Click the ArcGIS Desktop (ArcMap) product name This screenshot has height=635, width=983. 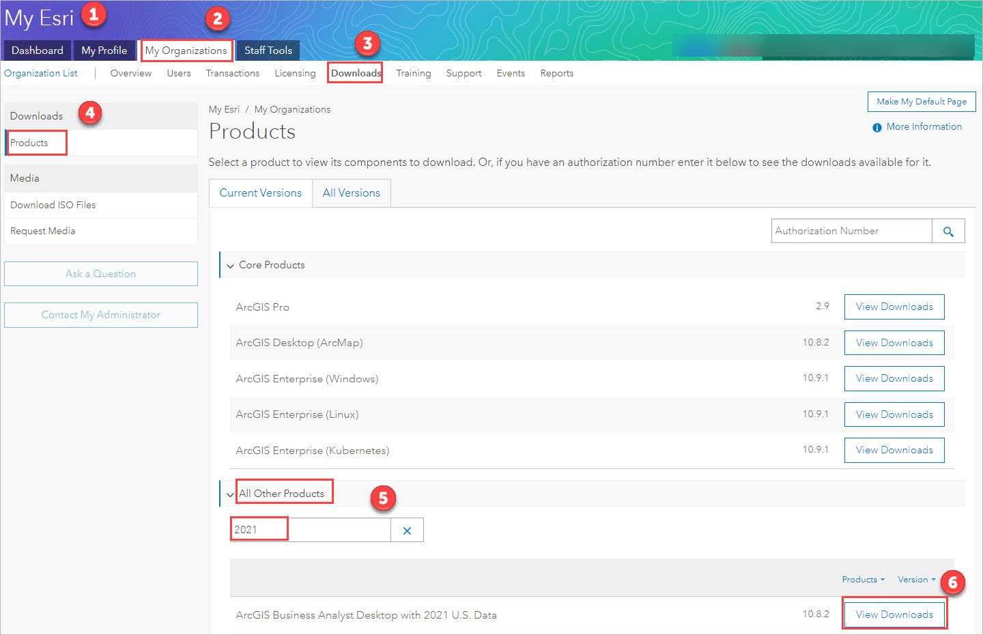299,343
